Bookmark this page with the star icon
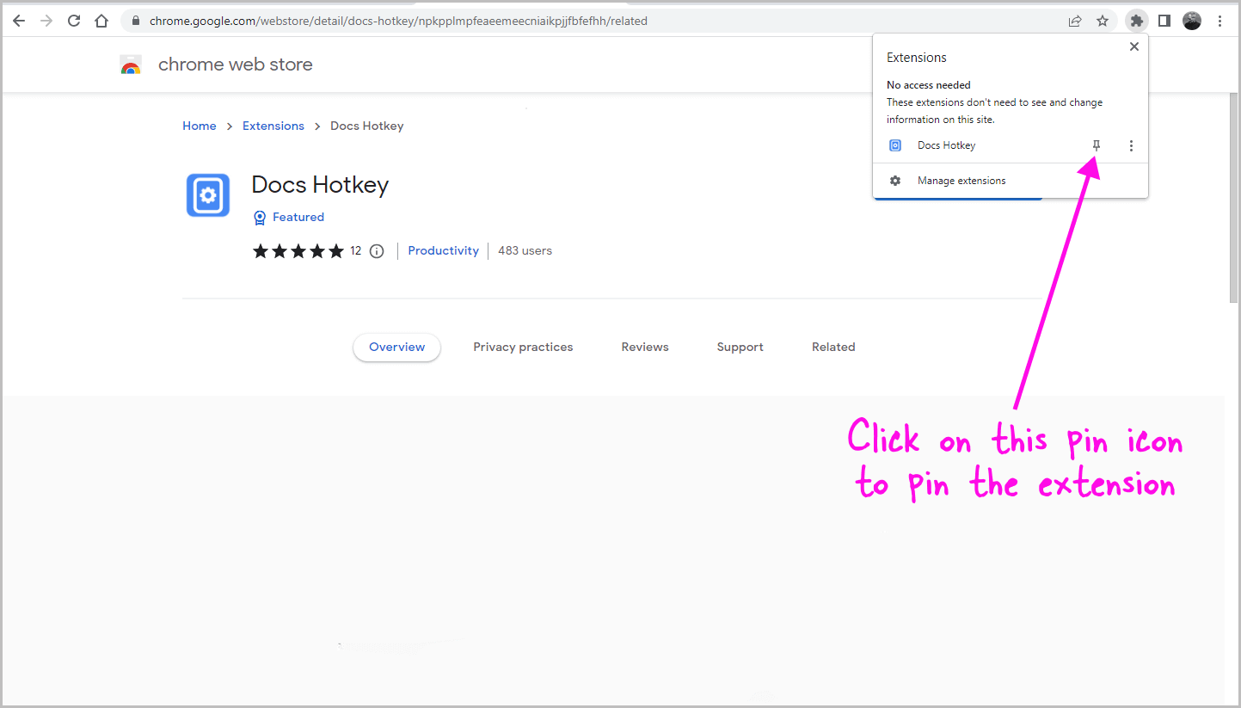 pyautogui.click(x=1103, y=20)
